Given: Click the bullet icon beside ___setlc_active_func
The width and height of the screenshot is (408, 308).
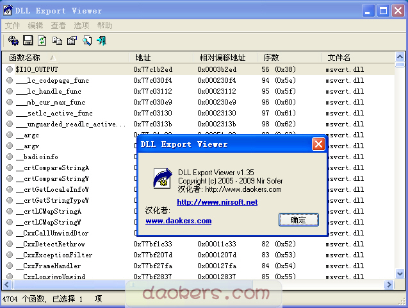Looking at the screenshot, I should coord(10,113).
